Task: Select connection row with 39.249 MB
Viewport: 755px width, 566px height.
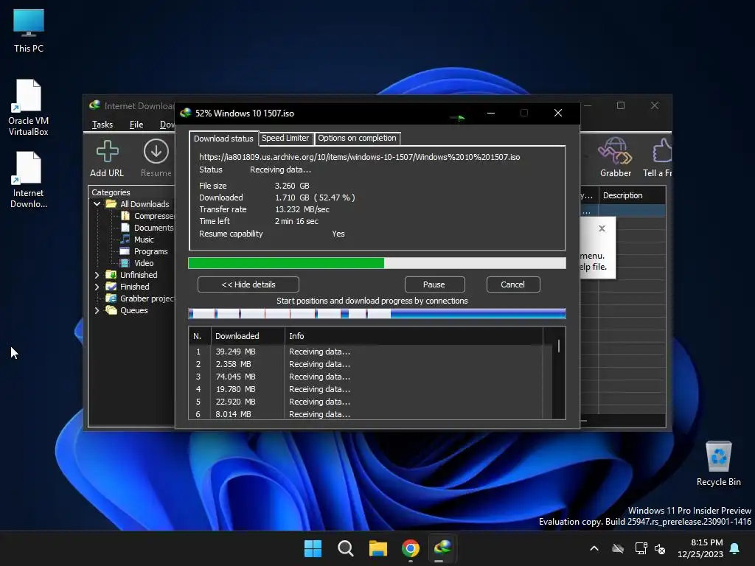Action: click(x=371, y=352)
